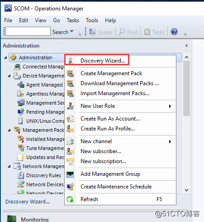Click the Discovery Rules tree icon

21,175
